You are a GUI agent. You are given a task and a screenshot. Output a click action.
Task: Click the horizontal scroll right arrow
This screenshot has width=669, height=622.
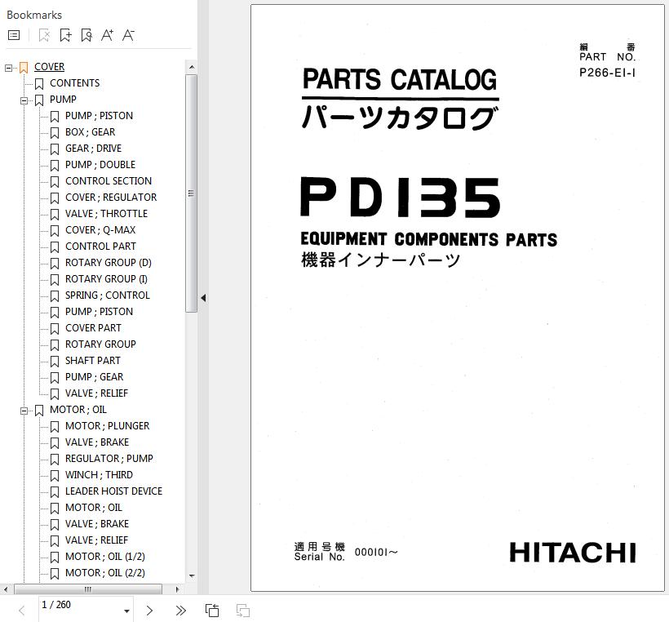click(x=178, y=589)
